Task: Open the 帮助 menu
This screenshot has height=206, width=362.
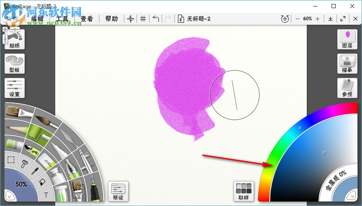Action: coord(111,19)
